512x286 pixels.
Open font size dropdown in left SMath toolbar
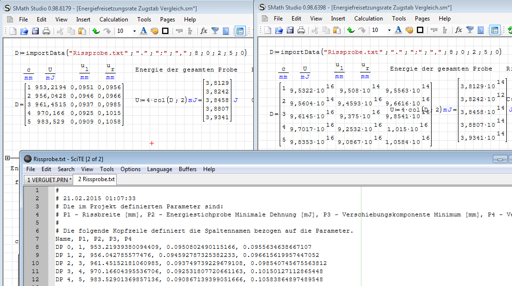(x=135, y=31)
